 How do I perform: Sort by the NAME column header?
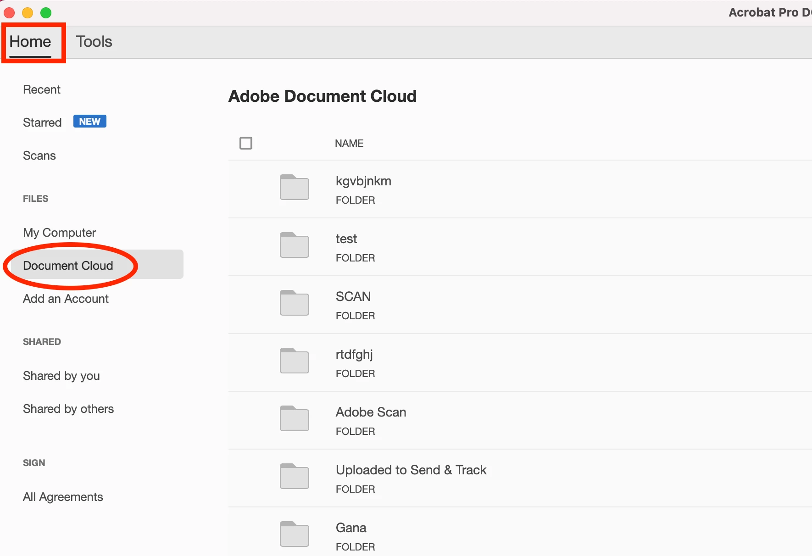coord(349,143)
